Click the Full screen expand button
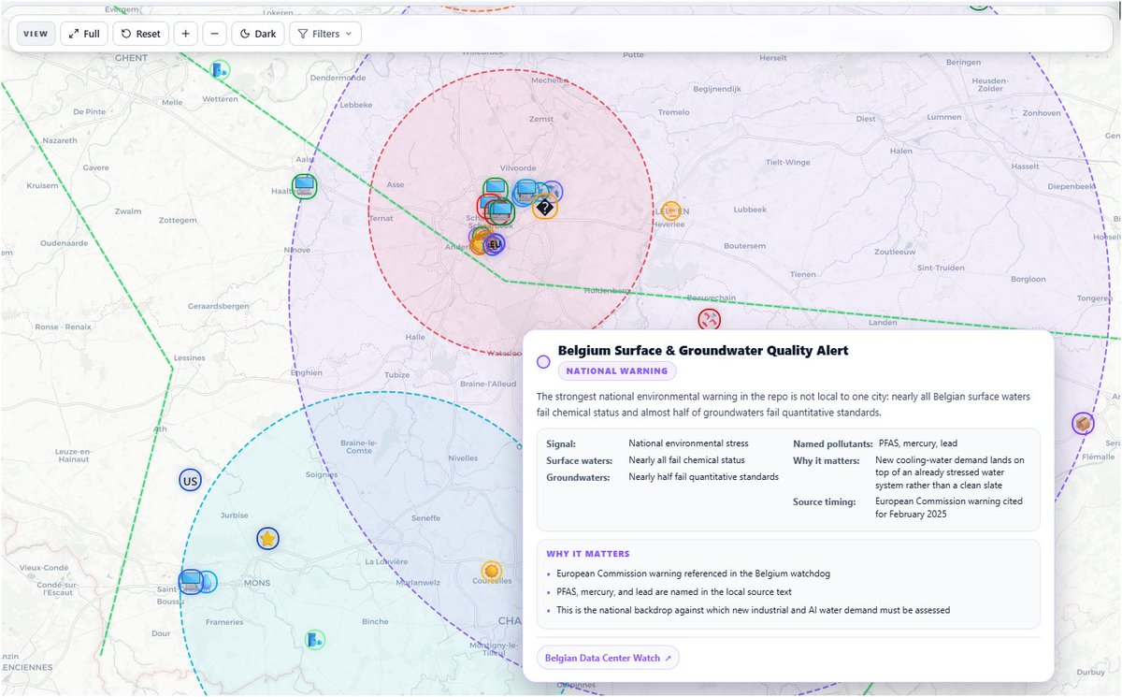Image resolution: width=1122 pixels, height=697 pixels. 84,34
